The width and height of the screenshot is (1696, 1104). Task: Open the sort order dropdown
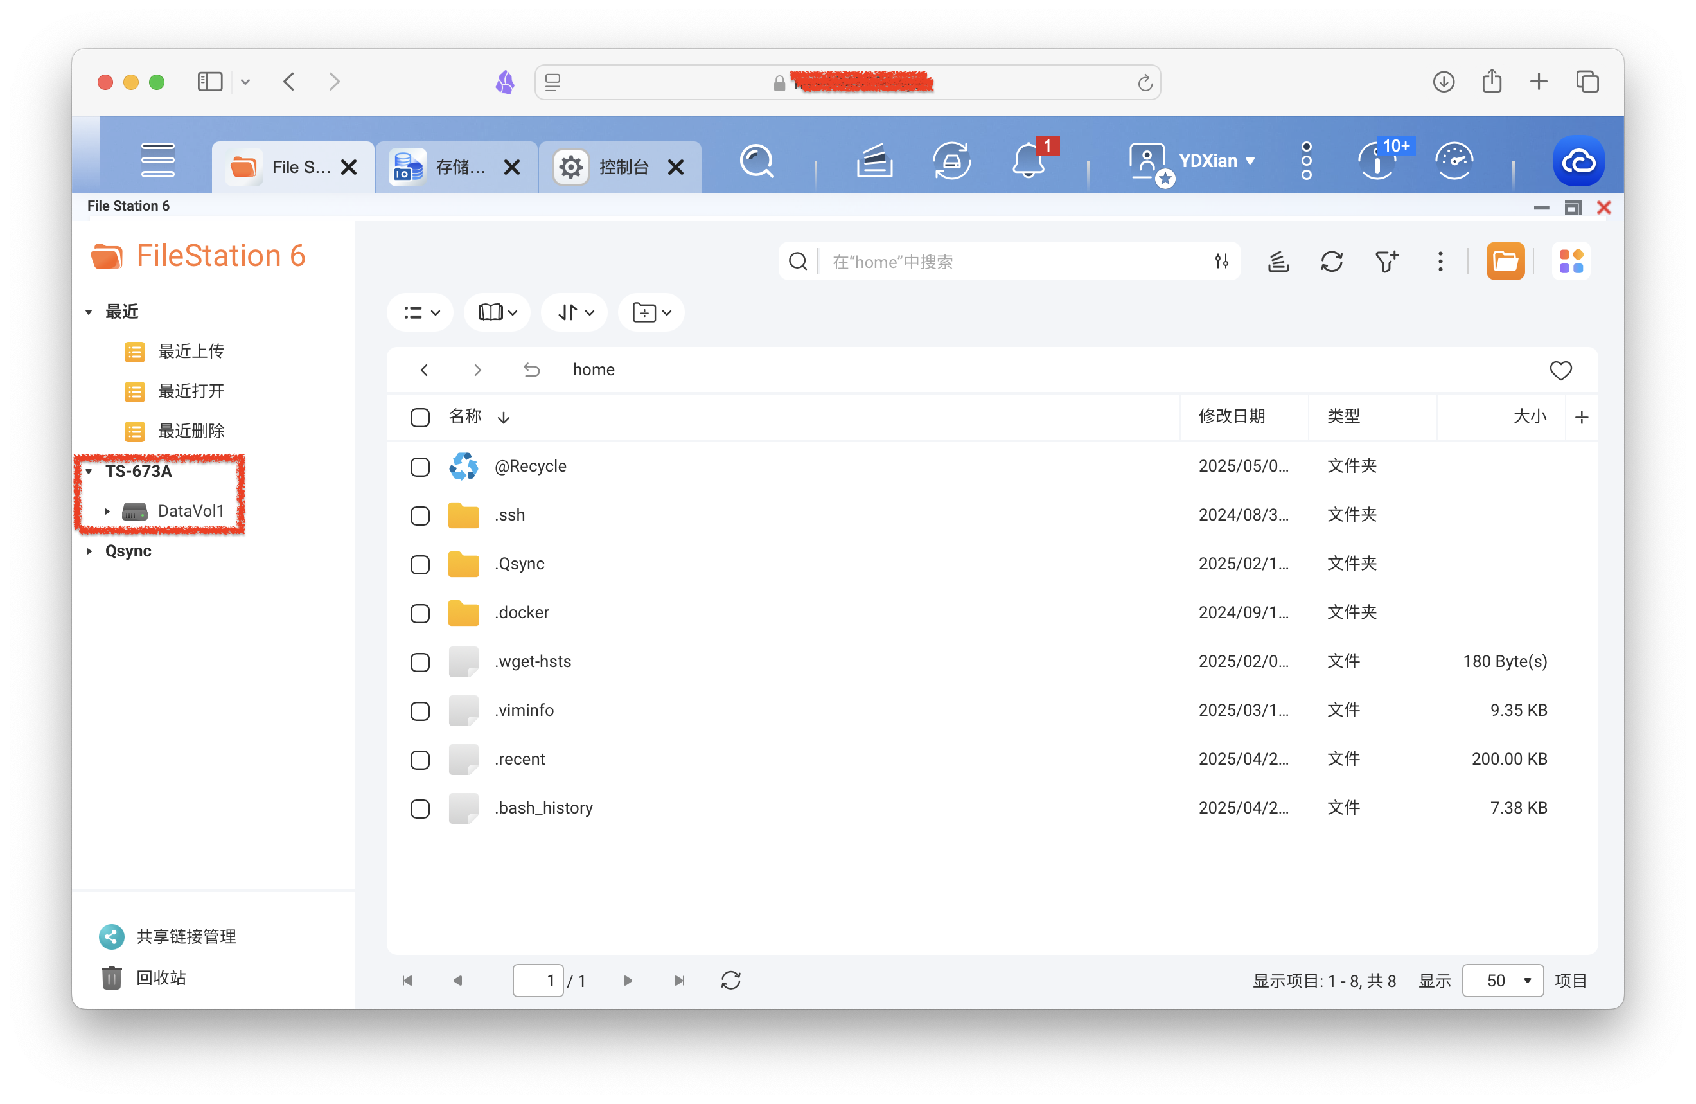click(x=574, y=312)
